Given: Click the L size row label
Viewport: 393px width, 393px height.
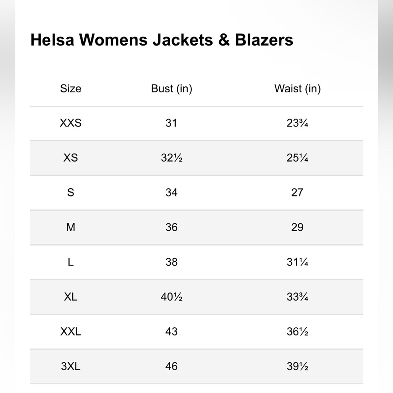Looking at the screenshot, I should click(x=71, y=262).
